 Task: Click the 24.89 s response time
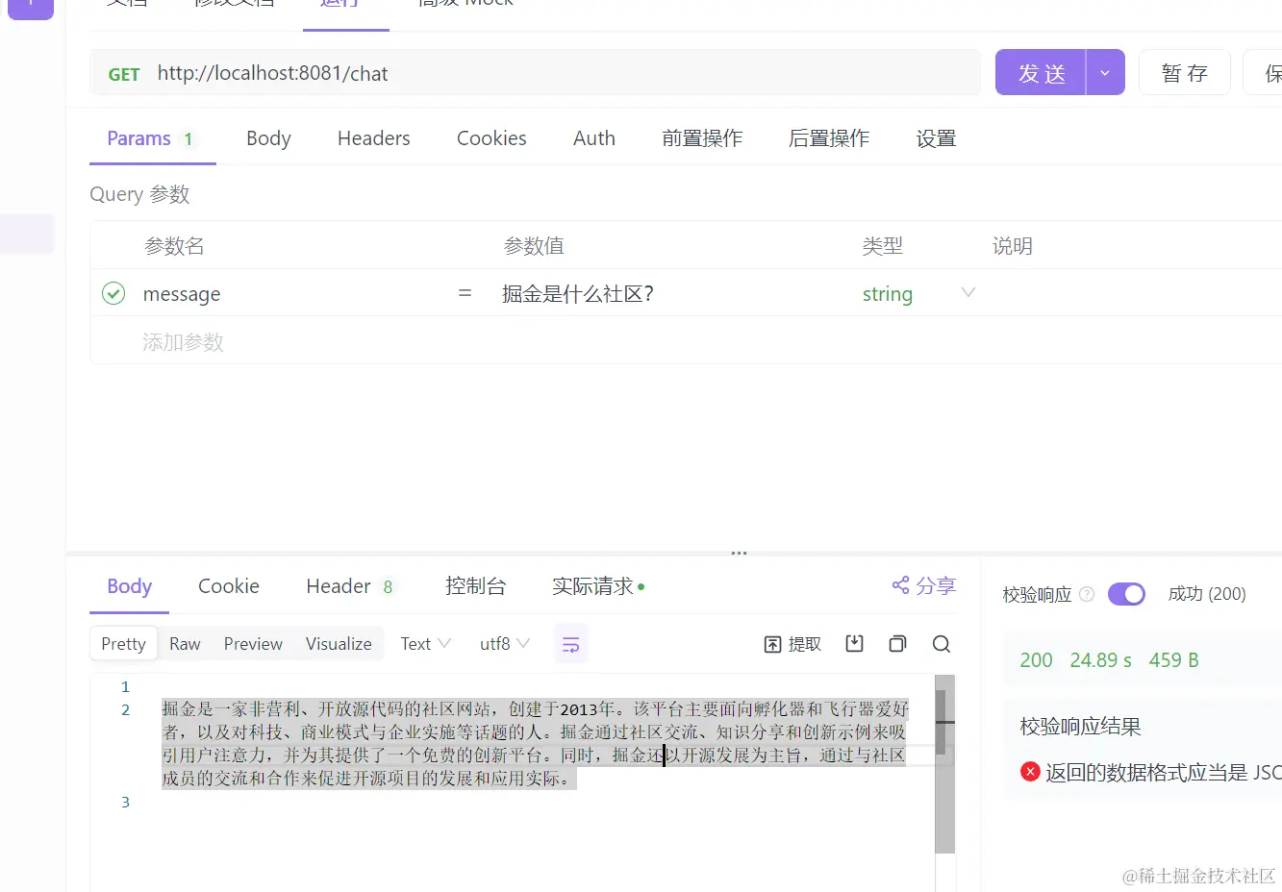pyautogui.click(x=1100, y=660)
